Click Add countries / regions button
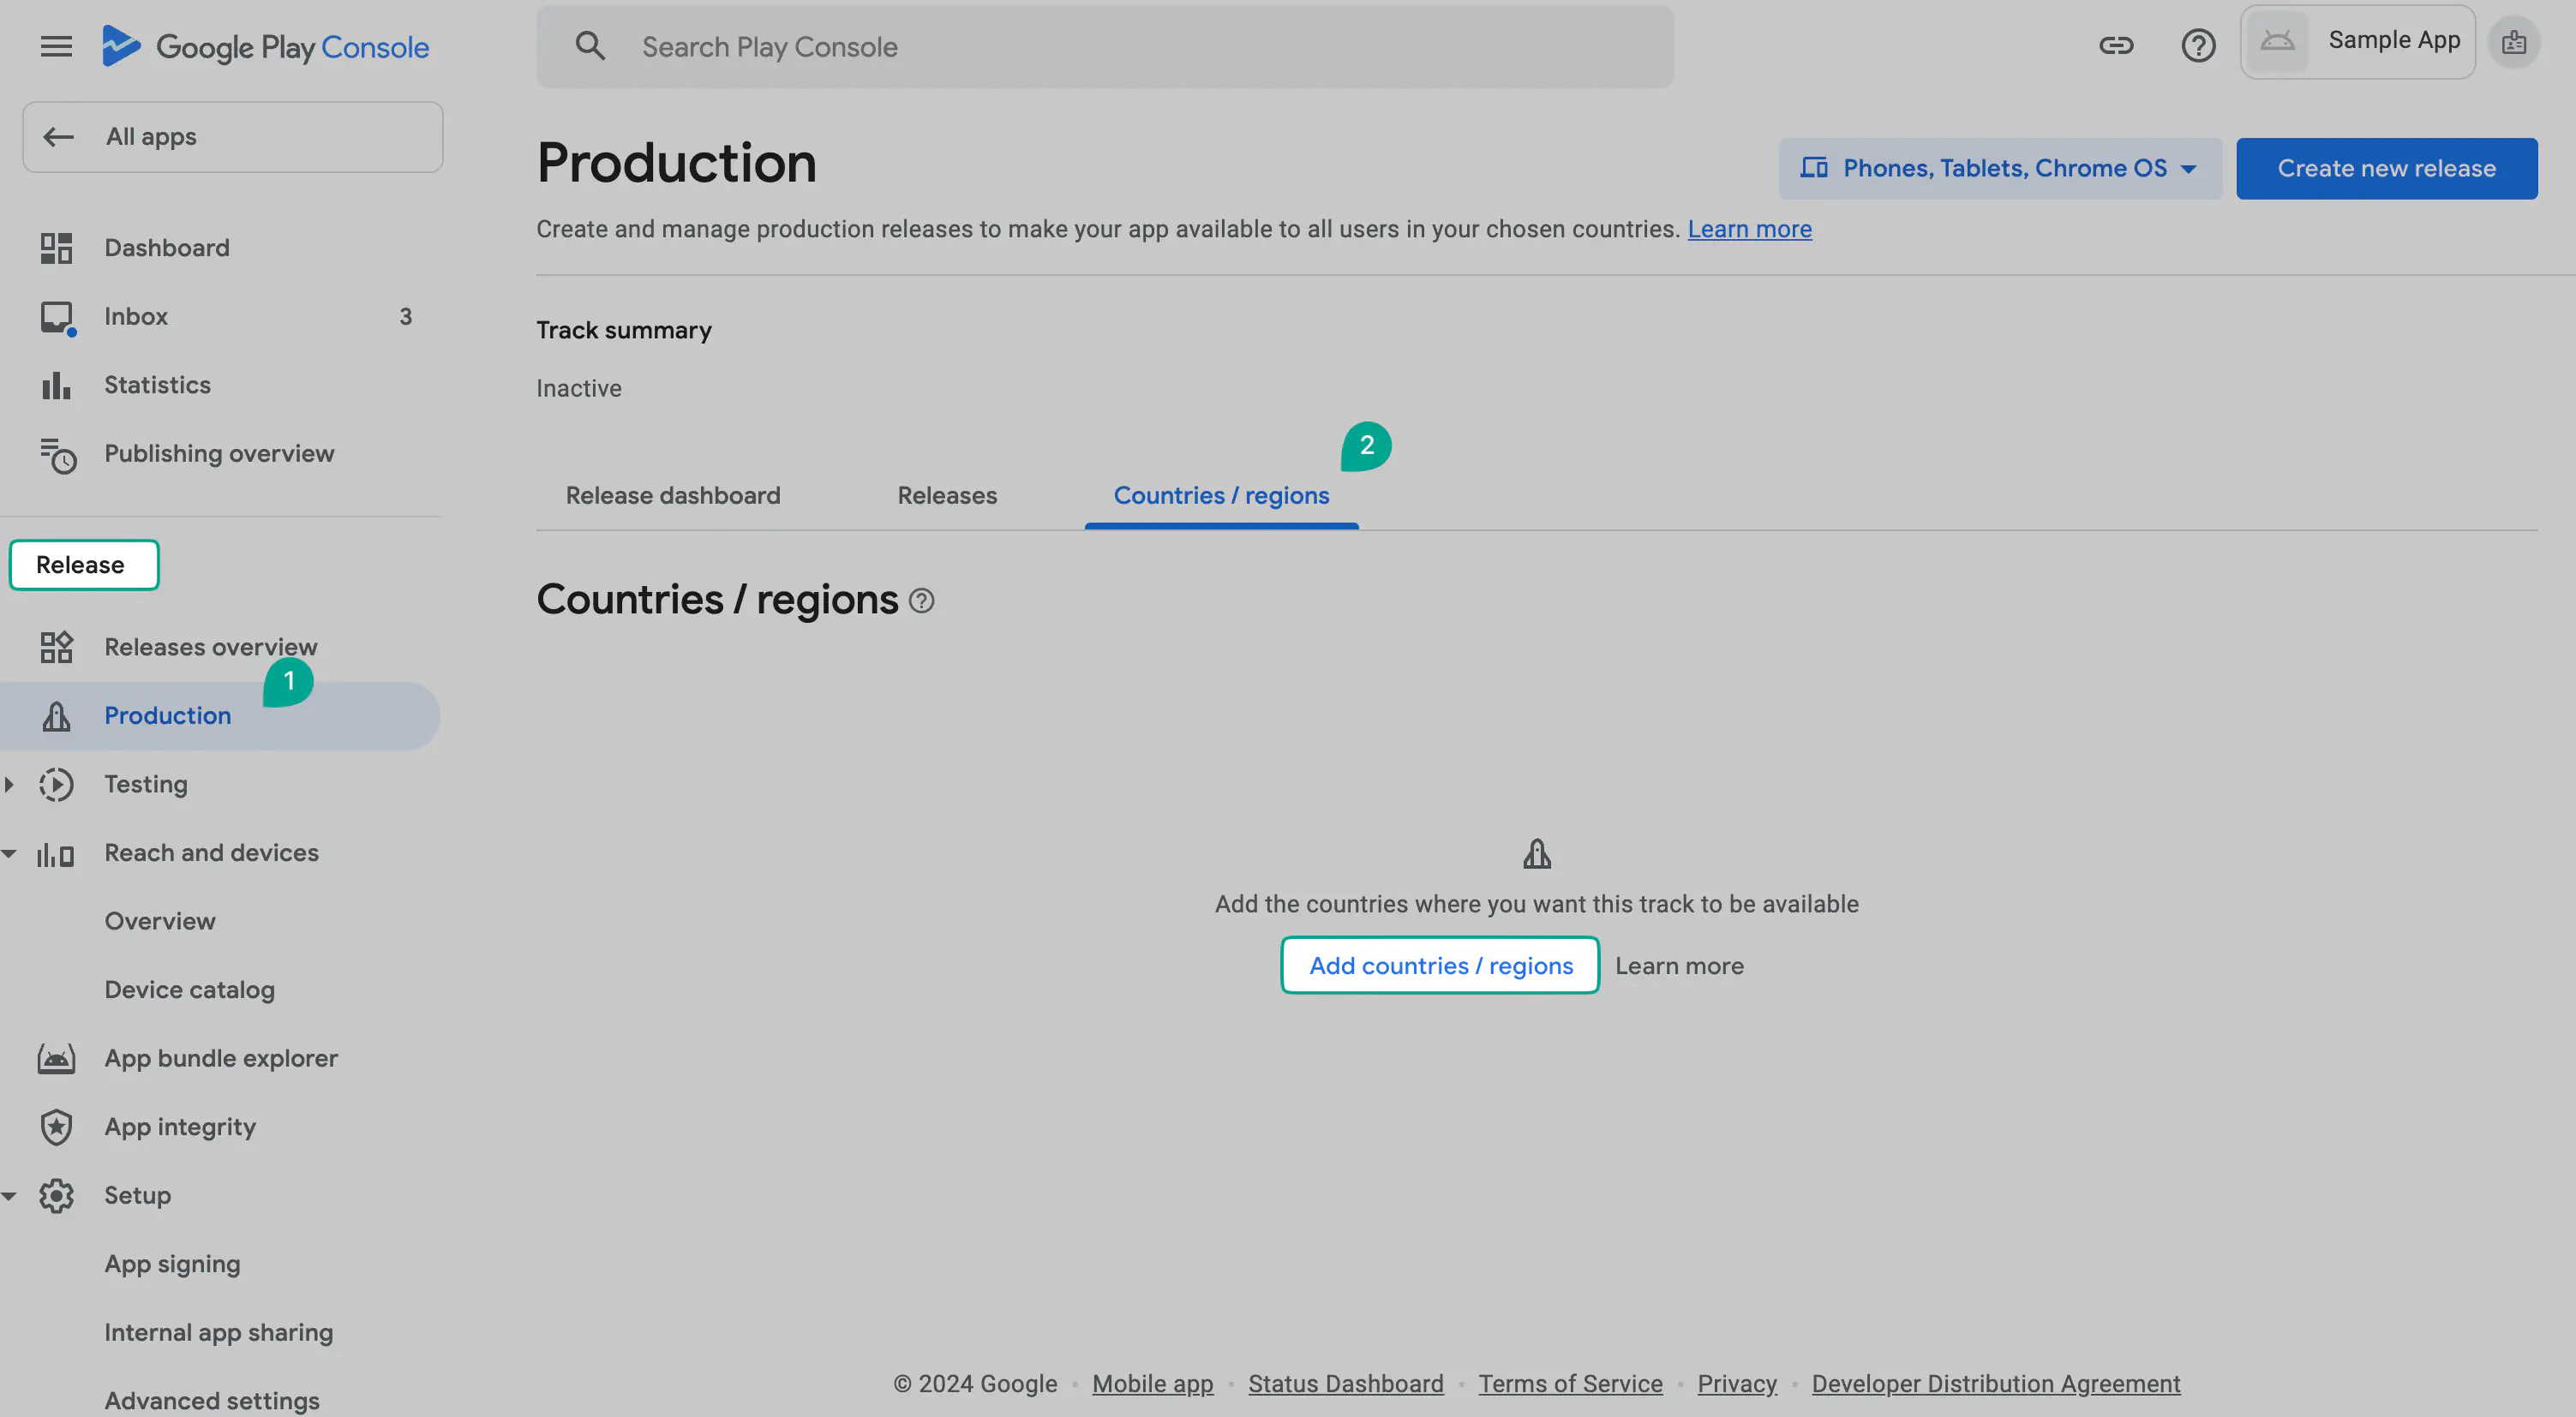This screenshot has height=1417, width=2576. point(1440,966)
